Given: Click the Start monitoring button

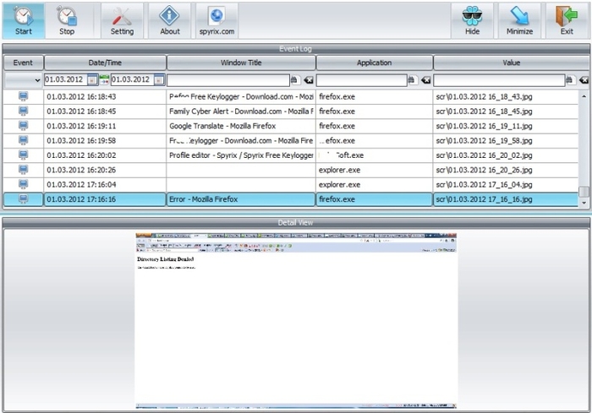Looking at the screenshot, I should coord(24,21).
